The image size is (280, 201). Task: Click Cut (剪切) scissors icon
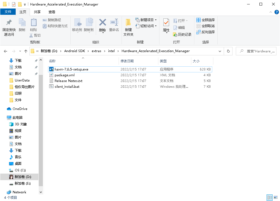[31, 35]
